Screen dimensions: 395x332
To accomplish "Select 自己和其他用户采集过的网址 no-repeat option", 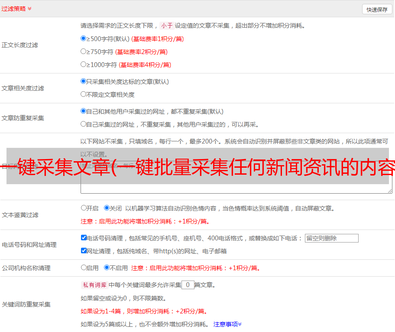I will click(x=84, y=111).
